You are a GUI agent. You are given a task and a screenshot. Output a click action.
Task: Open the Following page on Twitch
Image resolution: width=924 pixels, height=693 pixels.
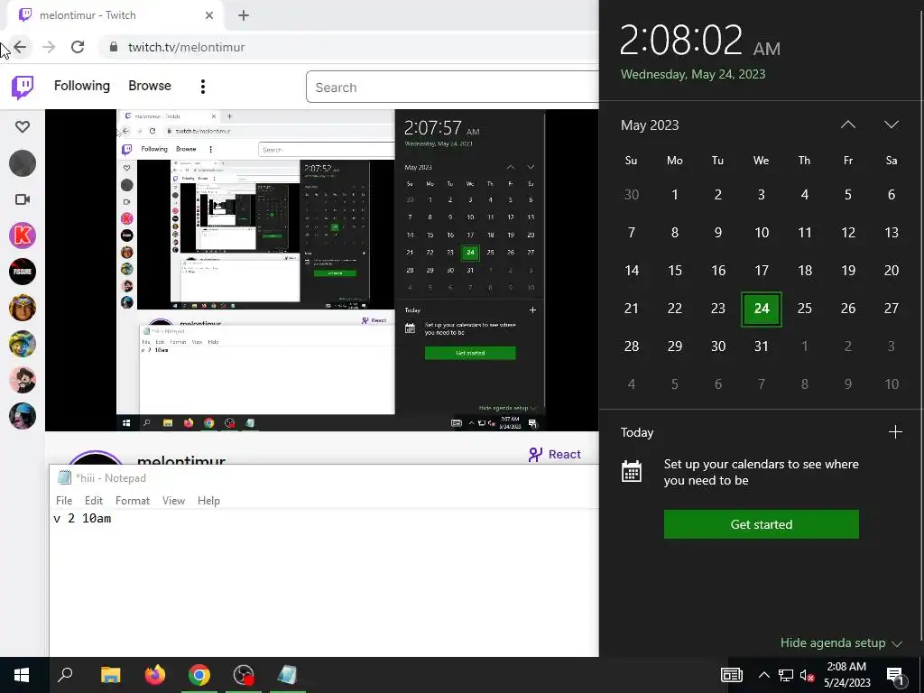tap(82, 86)
